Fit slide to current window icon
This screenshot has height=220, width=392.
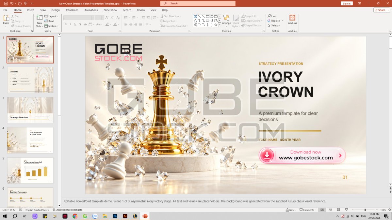pyautogui.click(x=389, y=210)
